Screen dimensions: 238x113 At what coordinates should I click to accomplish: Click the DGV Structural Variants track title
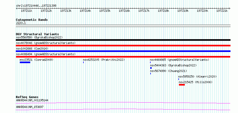(37, 34)
